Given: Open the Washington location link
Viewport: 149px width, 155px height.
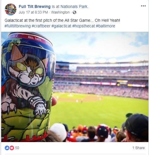Looking at the screenshot, I should [x=60, y=12].
